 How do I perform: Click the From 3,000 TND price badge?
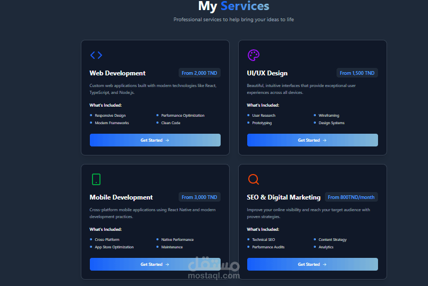coord(199,197)
